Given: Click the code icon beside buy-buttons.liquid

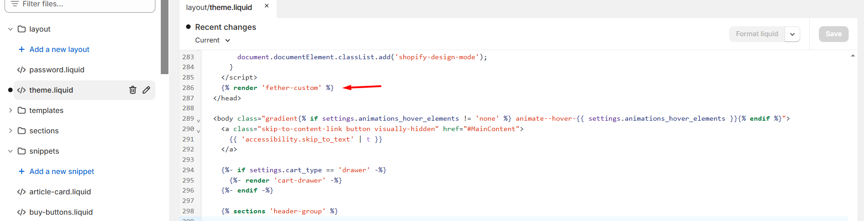Looking at the screenshot, I should (x=21, y=212).
